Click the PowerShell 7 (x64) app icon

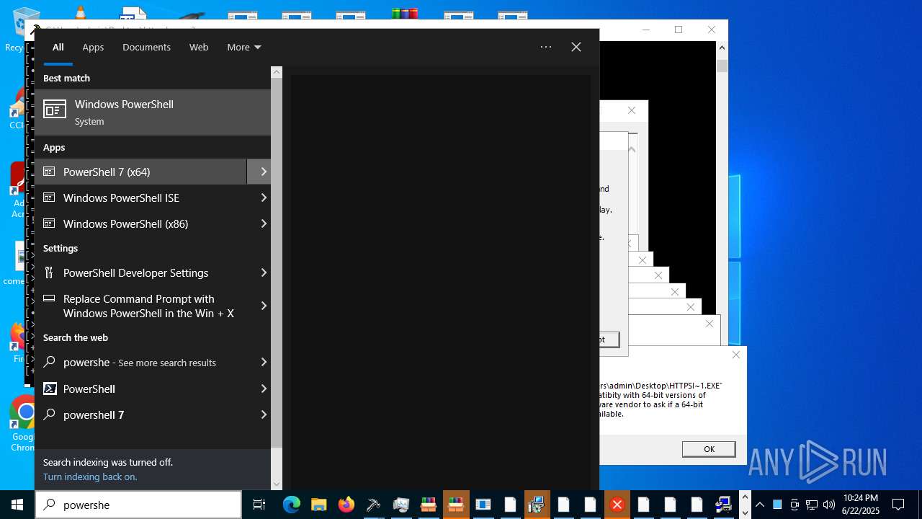(49, 172)
